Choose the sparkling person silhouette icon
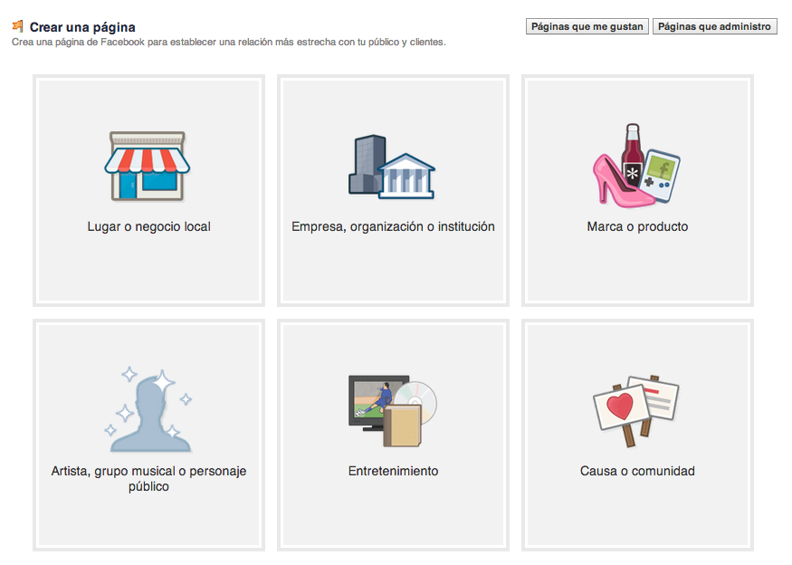The height and width of the screenshot is (565, 792). click(x=149, y=409)
